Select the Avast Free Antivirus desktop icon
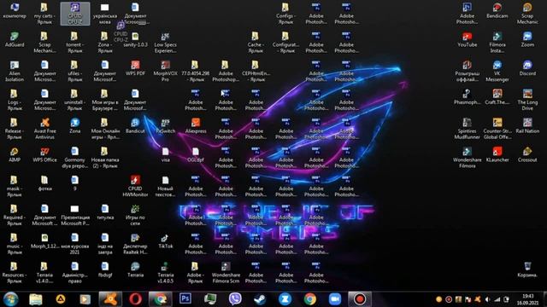Image resolution: width=547 pixels, height=307 pixels. 44,129
